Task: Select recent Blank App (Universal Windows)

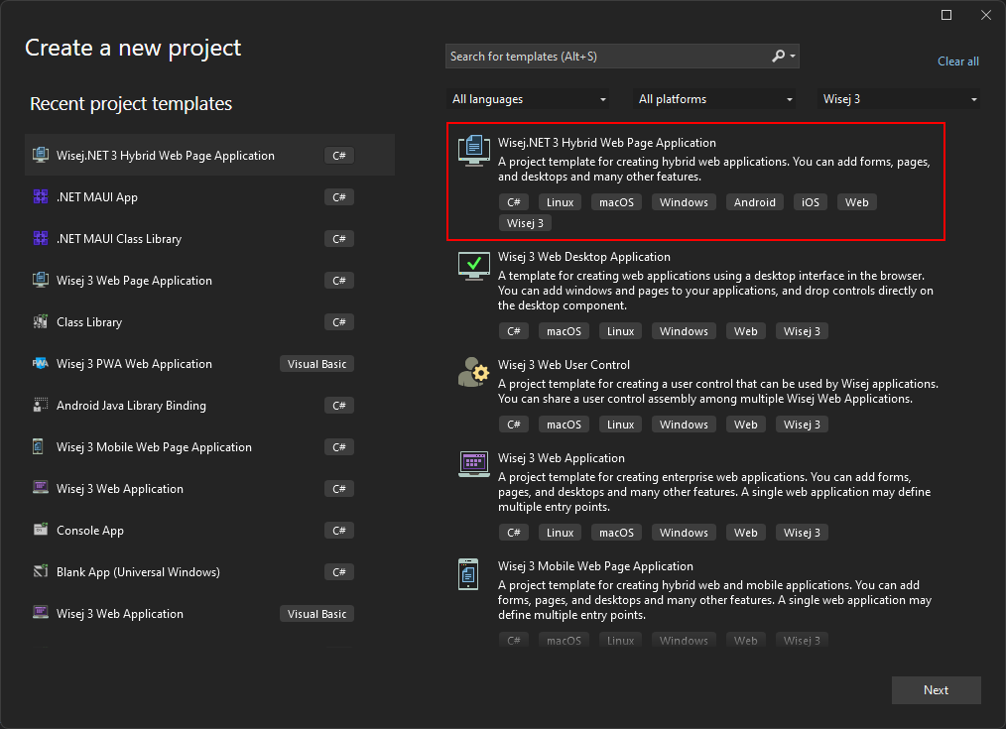Action: pyautogui.click(x=209, y=572)
